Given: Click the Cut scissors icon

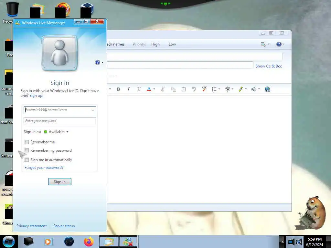Looking at the screenshot, I should click(x=163, y=89).
